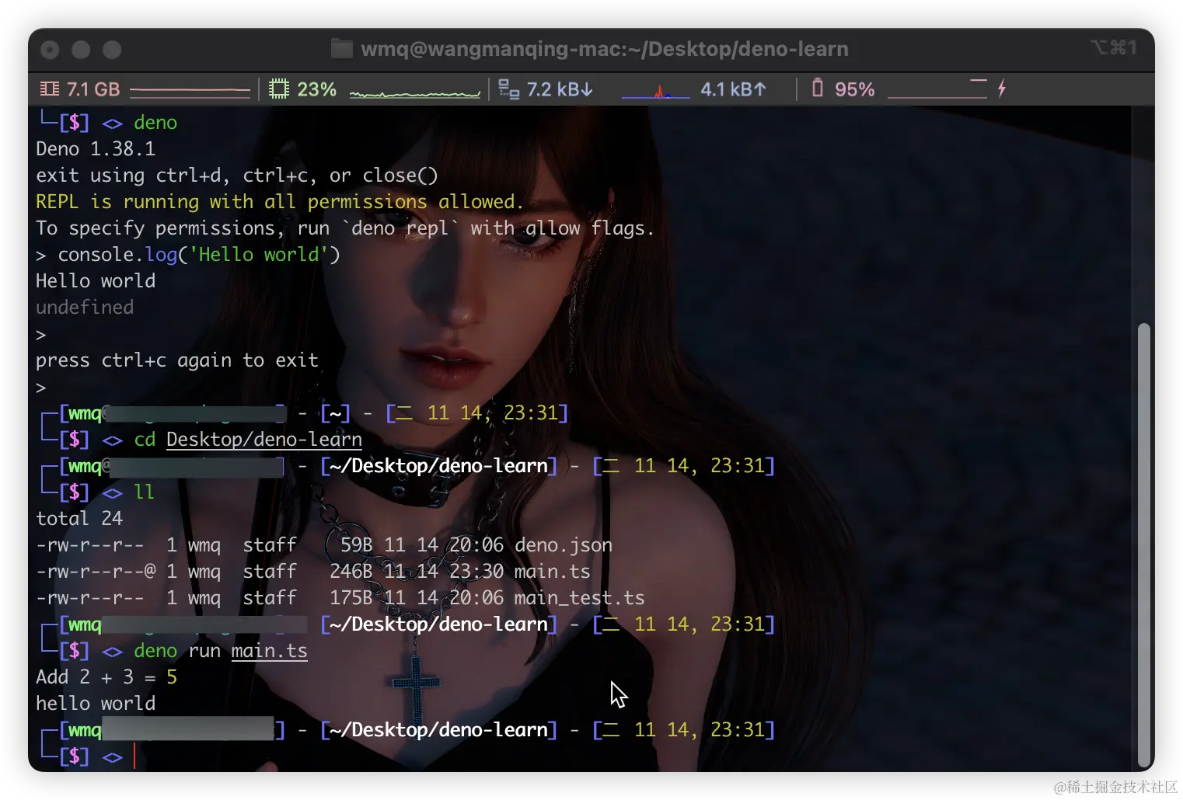
Task: Click the 'Deno 1.38.1' version line
Action: (x=96, y=149)
